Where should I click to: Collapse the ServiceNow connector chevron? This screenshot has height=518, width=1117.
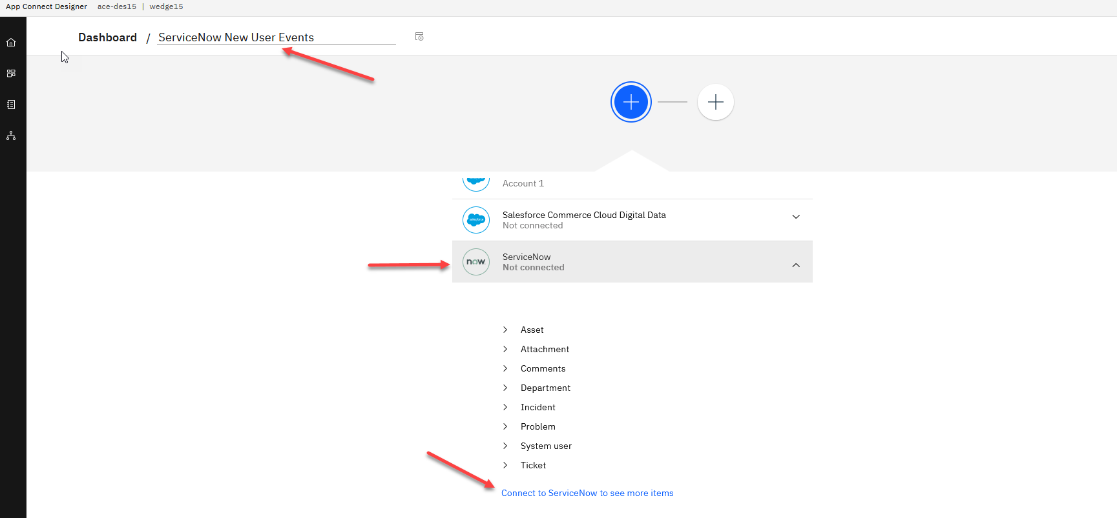[x=796, y=265]
